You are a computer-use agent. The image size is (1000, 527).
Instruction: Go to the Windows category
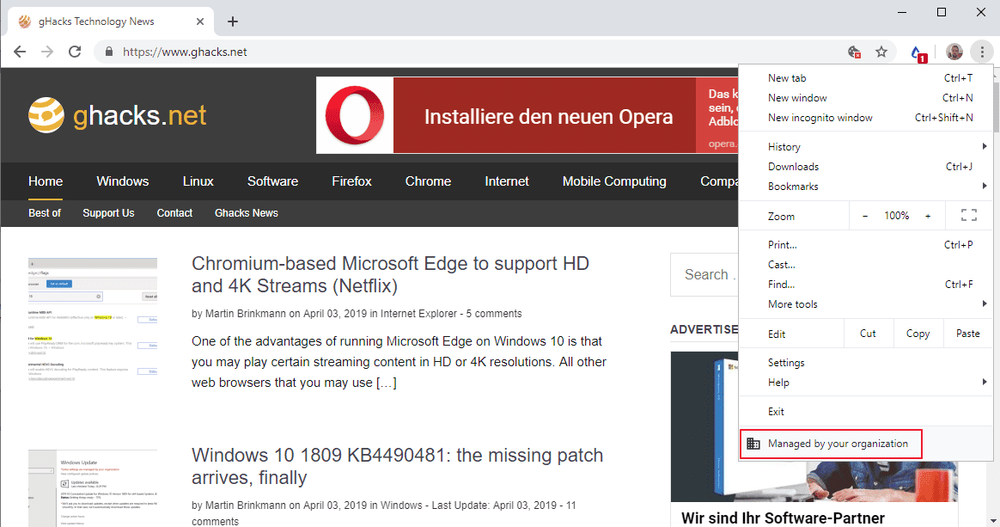[123, 181]
